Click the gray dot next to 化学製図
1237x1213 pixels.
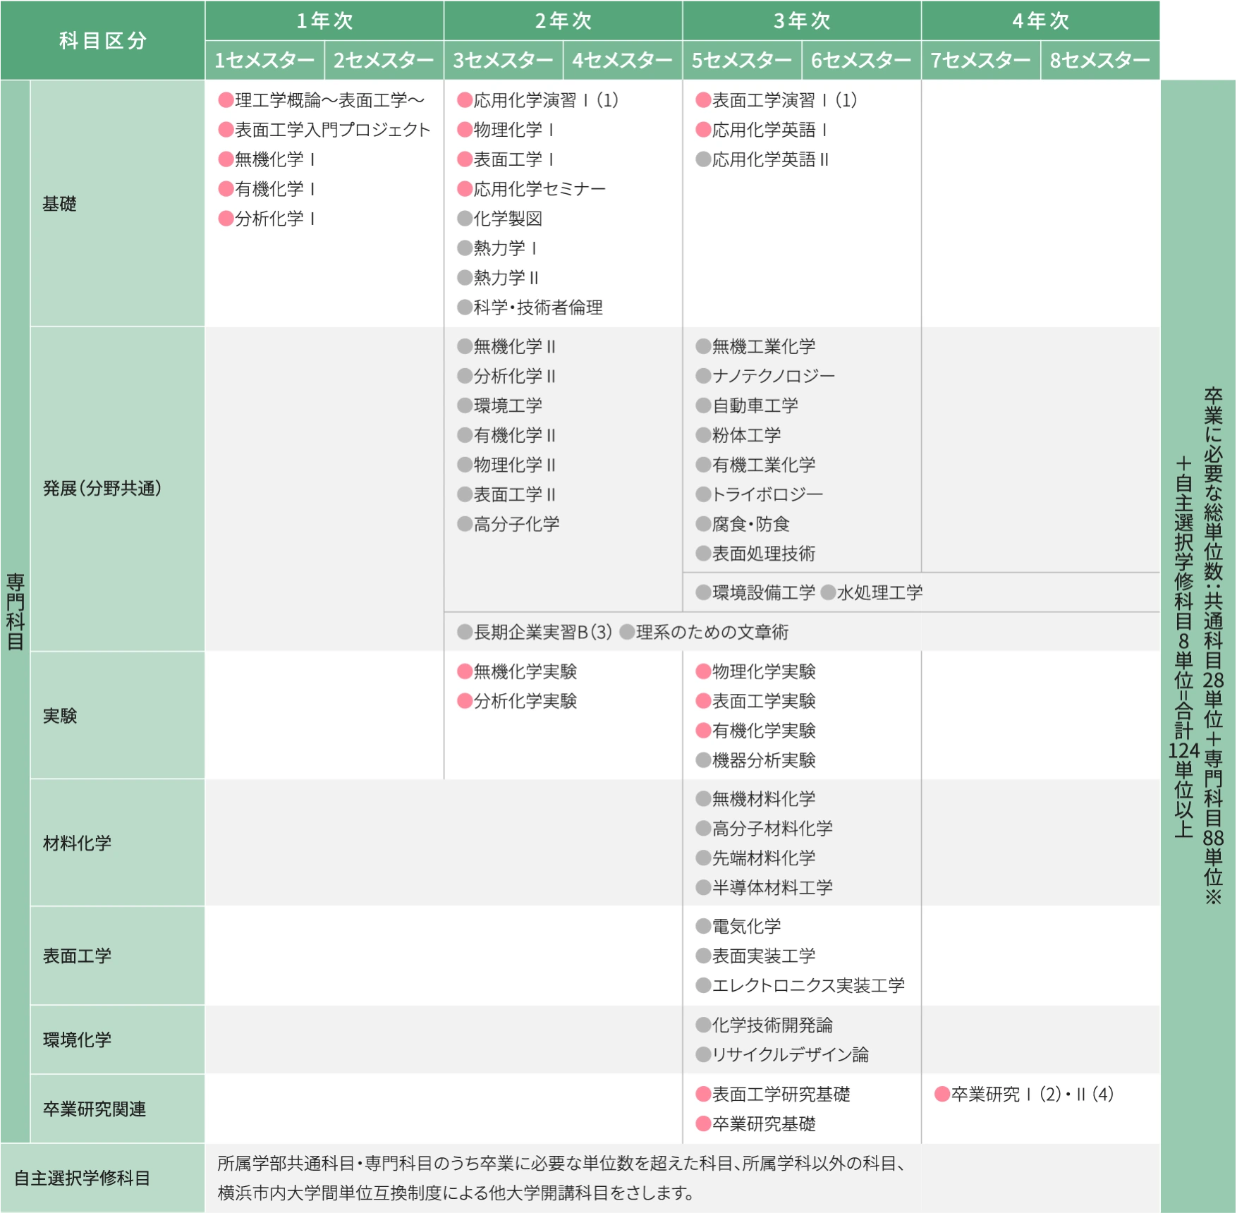(x=464, y=219)
